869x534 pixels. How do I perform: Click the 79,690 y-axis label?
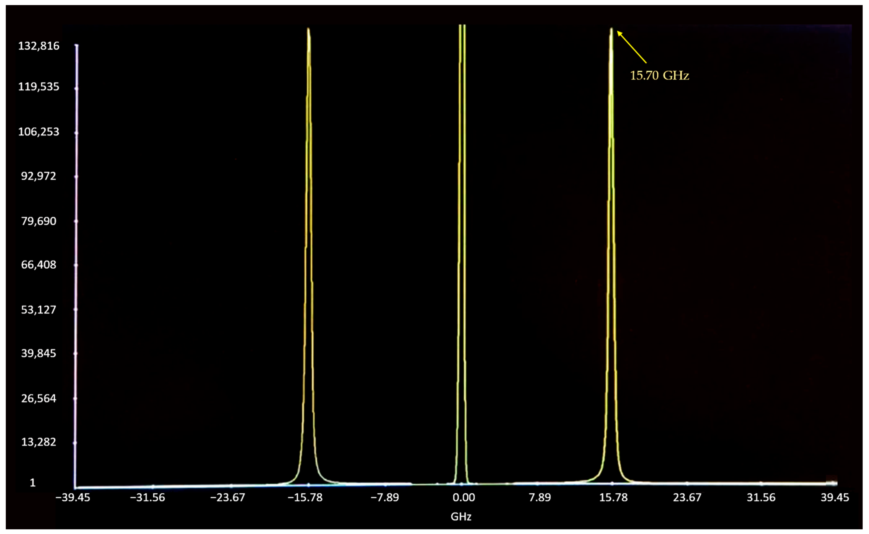pos(39,221)
